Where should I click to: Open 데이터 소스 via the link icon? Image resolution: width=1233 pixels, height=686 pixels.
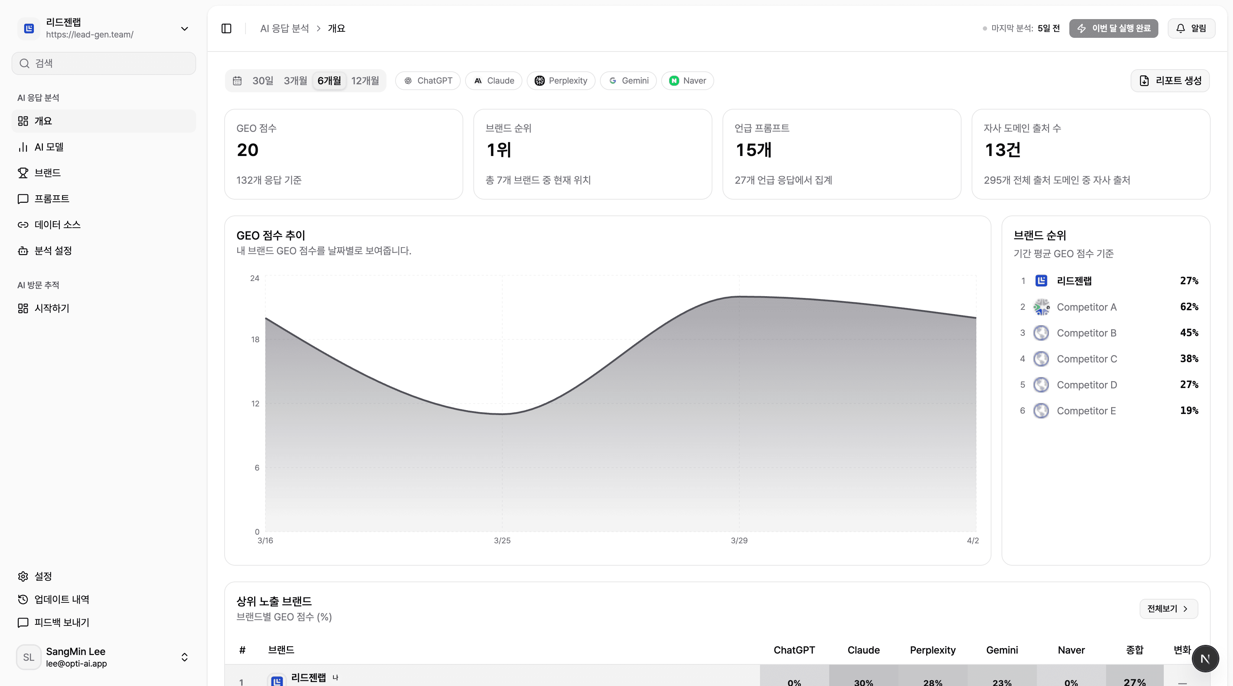coord(23,224)
